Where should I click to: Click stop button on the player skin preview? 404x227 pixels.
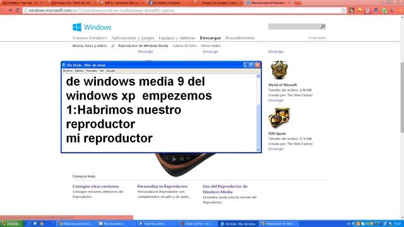182,159
